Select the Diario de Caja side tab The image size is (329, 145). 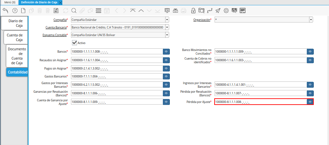[x=15, y=23]
